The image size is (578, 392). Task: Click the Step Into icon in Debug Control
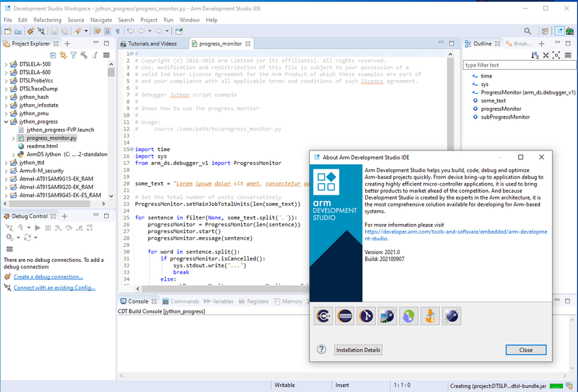[58, 228]
